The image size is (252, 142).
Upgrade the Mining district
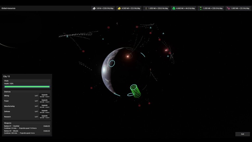pyautogui.click(x=45, y=95)
